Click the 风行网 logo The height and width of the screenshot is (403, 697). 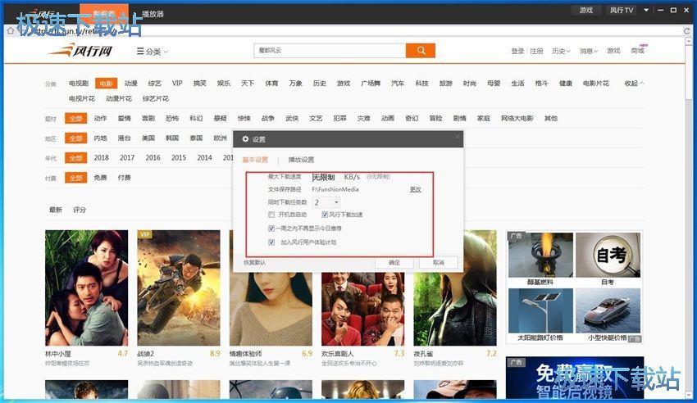pyautogui.click(x=80, y=50)
